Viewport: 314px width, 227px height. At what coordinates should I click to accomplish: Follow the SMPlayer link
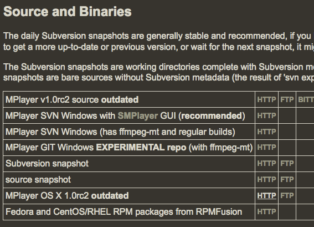(138, 116)
